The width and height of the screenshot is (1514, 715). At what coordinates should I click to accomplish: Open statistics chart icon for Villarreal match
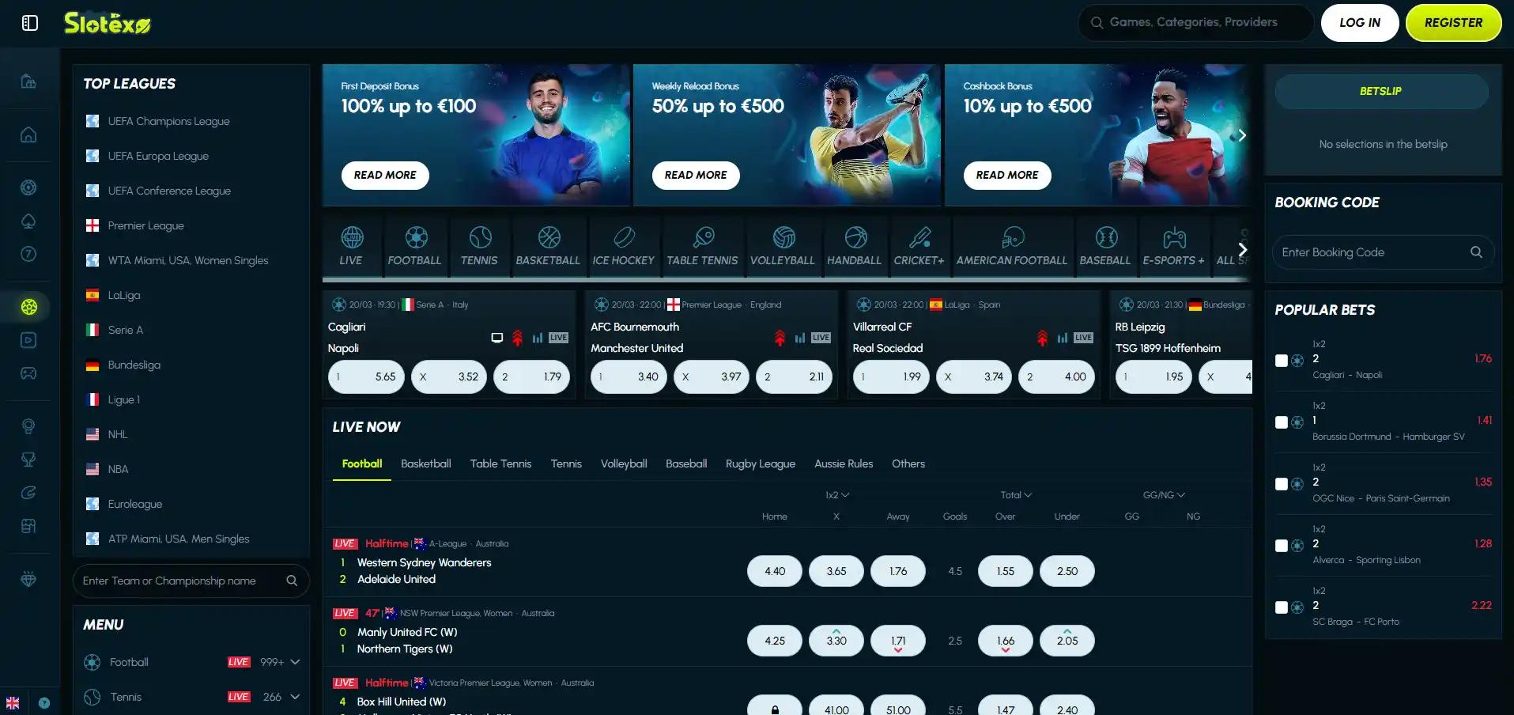1063,338
